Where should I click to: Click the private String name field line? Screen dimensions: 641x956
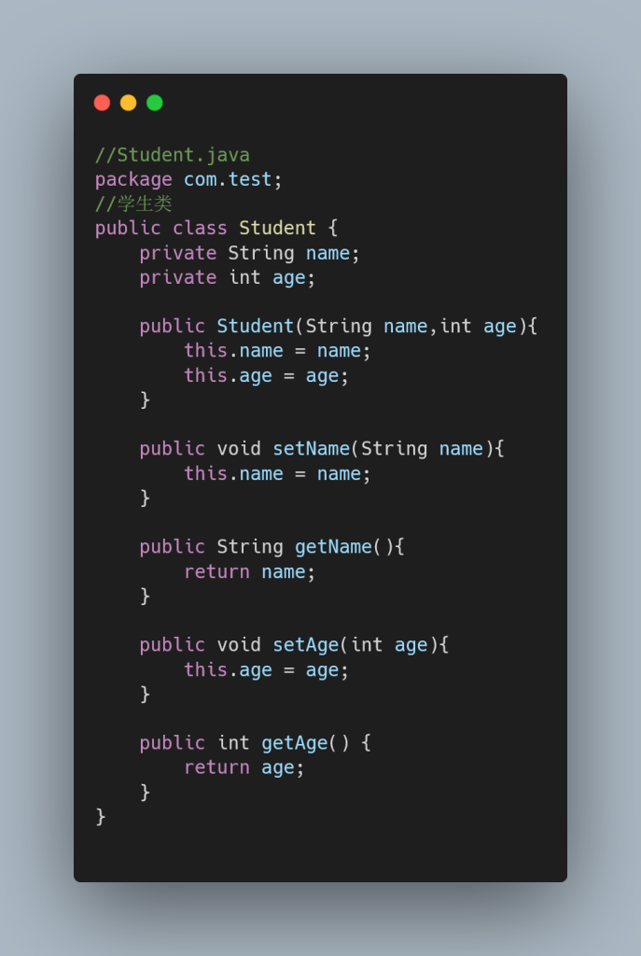(249, 253)
